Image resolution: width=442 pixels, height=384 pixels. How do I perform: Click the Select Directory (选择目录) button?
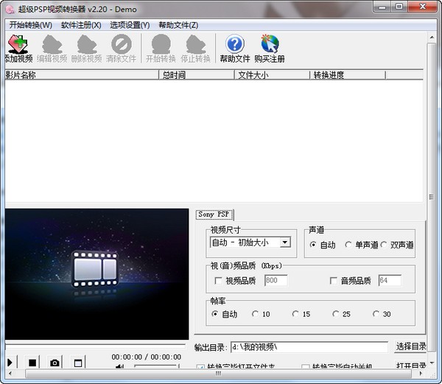(411, 346)
